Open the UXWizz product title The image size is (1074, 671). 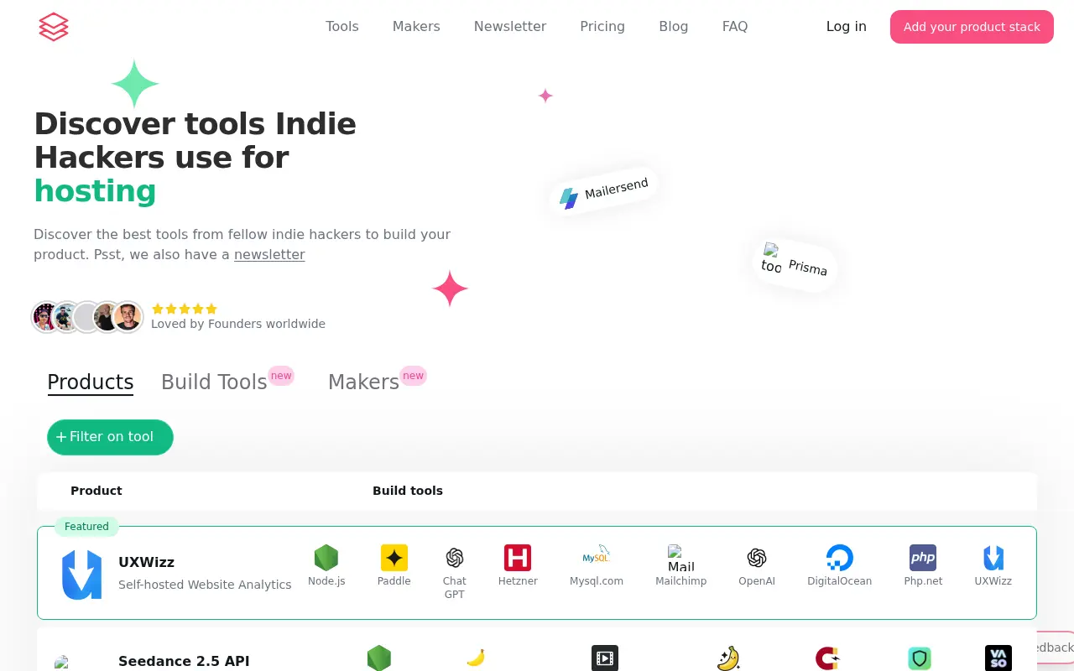(147, 562)
